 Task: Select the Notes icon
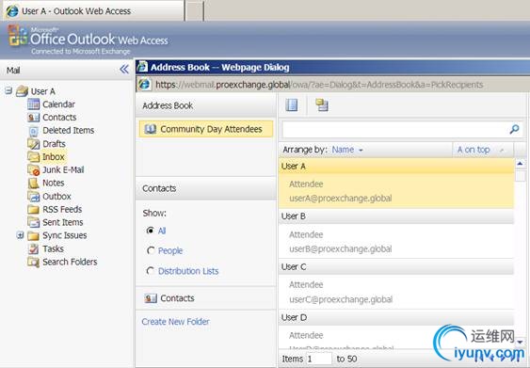pos(33,183)
